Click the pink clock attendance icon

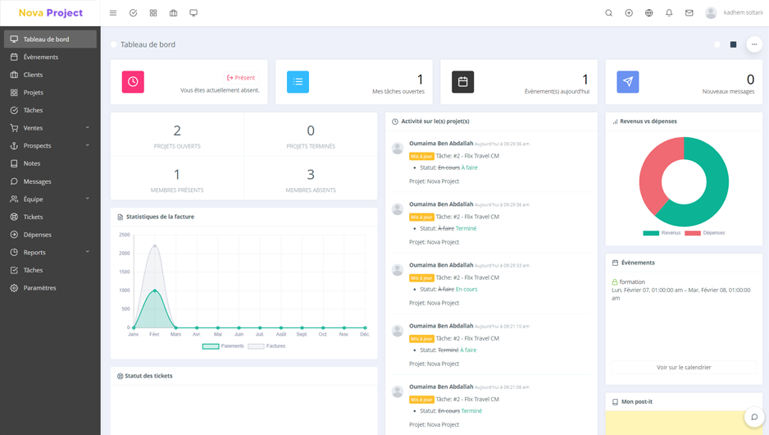coord(133,82)
